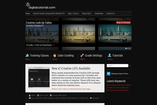Click the Color Grading heading
Viewport: 157px width, 105px height.
66,55
